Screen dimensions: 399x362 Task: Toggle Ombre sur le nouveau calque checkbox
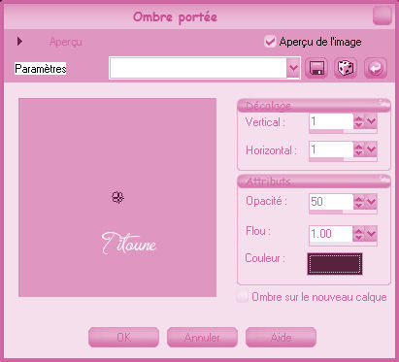click(242, 297)
